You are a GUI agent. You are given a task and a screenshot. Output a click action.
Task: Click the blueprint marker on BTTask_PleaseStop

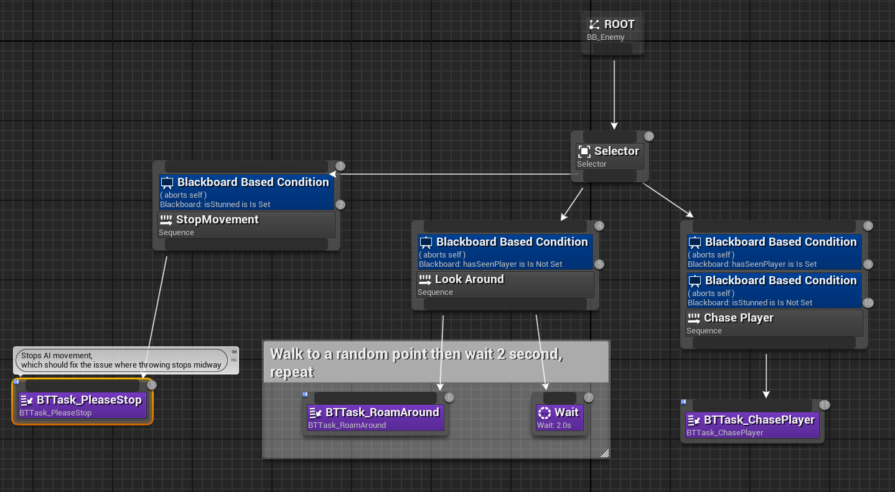point(16,381)
